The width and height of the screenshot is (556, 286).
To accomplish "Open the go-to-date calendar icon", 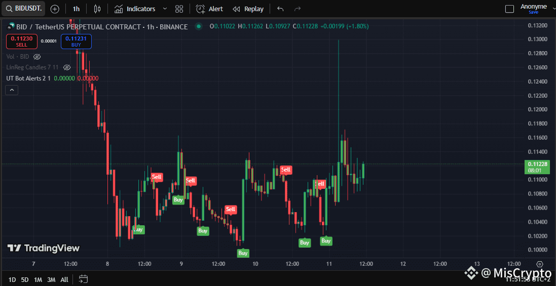I will click(83, 279).
